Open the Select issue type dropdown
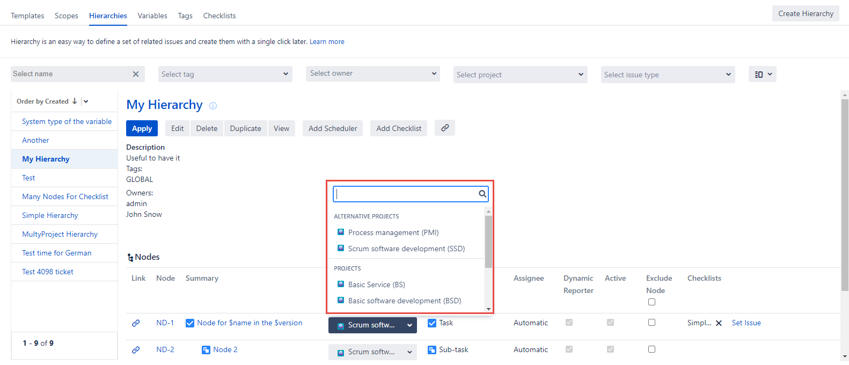This screenshot has height=365, width=849. [668, 75]
